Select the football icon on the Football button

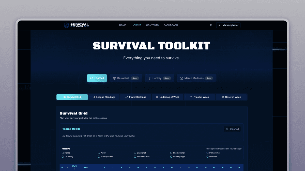coord(91,78)
